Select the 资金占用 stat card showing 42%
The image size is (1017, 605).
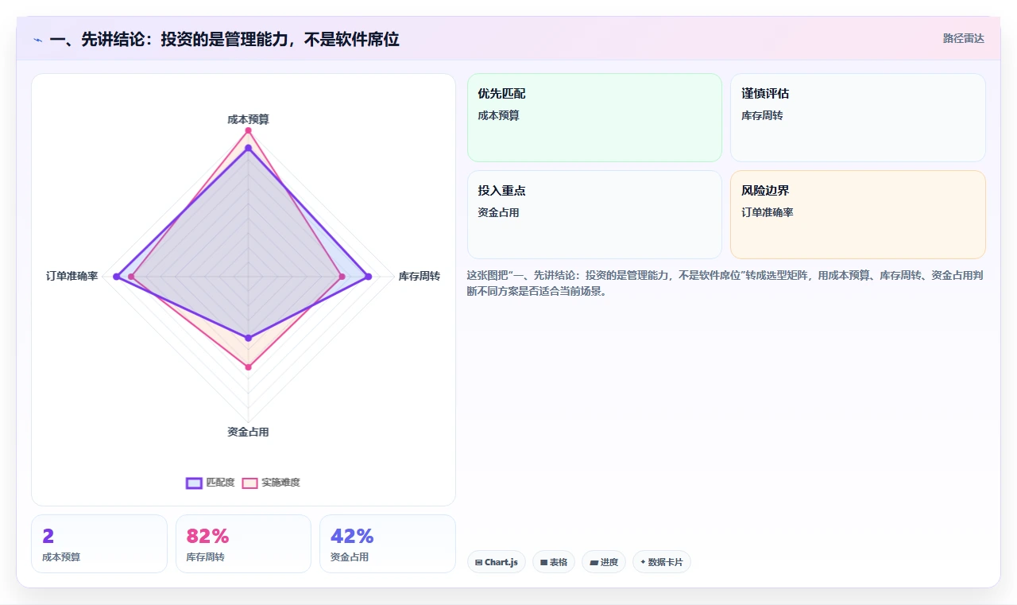[x=388, y=544]
